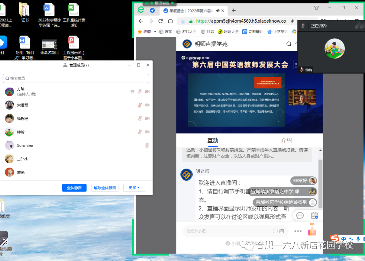
Task: Click 钟玲's avatar in speaker window
Action: point(335,49)
